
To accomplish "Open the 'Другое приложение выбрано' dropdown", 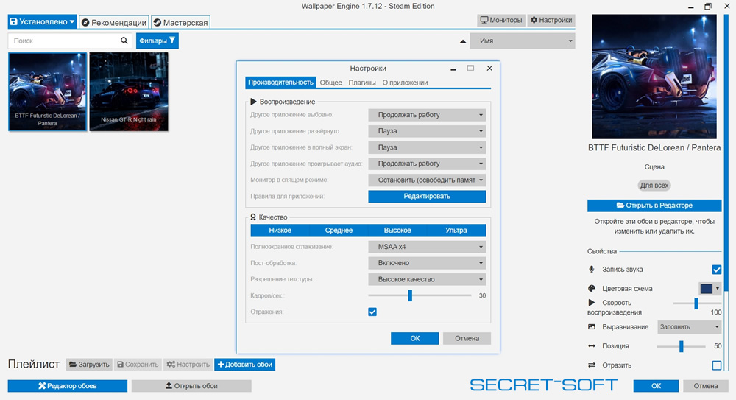I will 427,115.
